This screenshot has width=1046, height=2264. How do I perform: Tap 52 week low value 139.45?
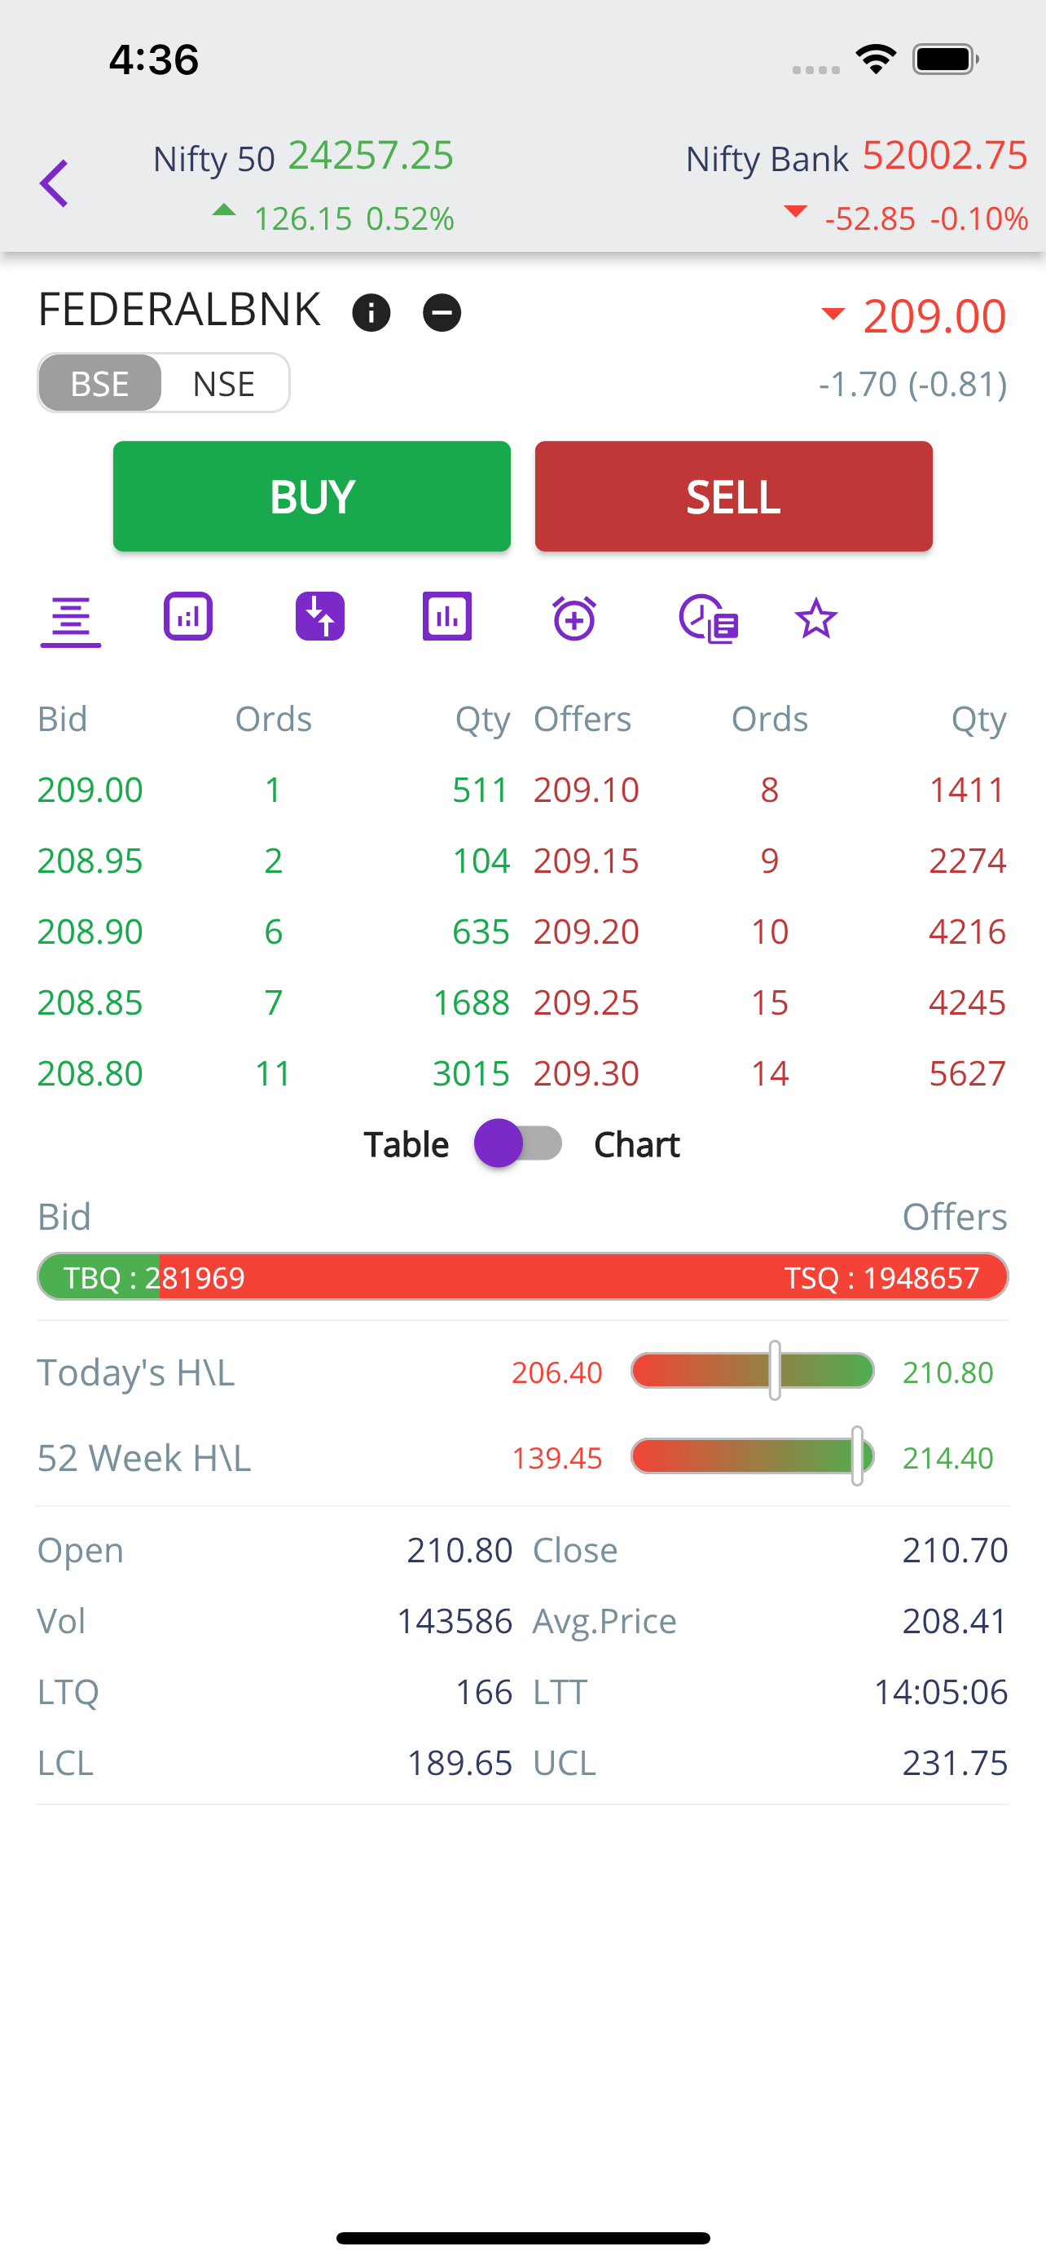(558, 1458)
